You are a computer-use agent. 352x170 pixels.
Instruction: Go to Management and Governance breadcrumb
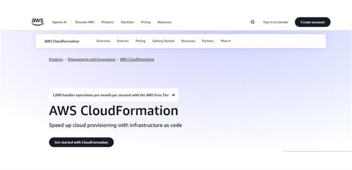click(92, 59)
